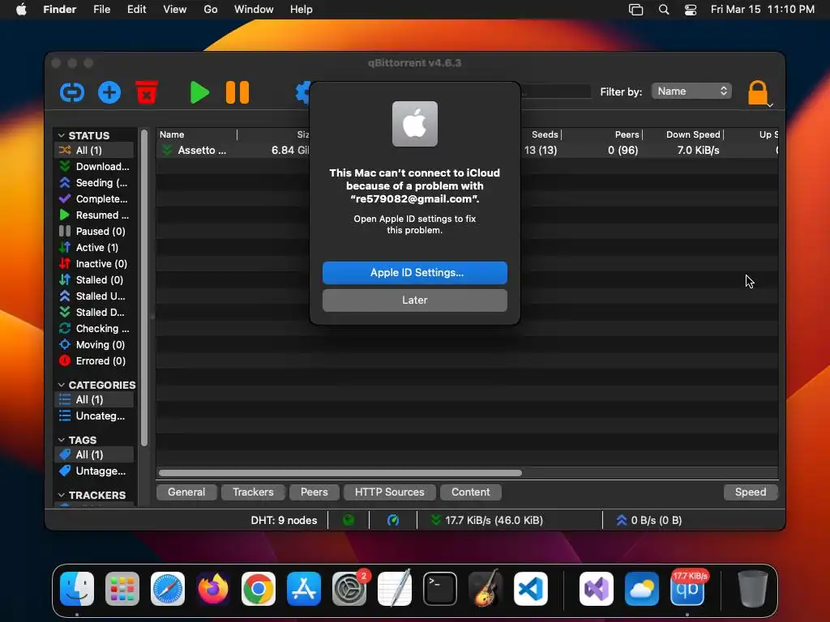Click DHT: 9 nodes status text
Viewport: 830px width, 622px height.
(x=284, y=521)
